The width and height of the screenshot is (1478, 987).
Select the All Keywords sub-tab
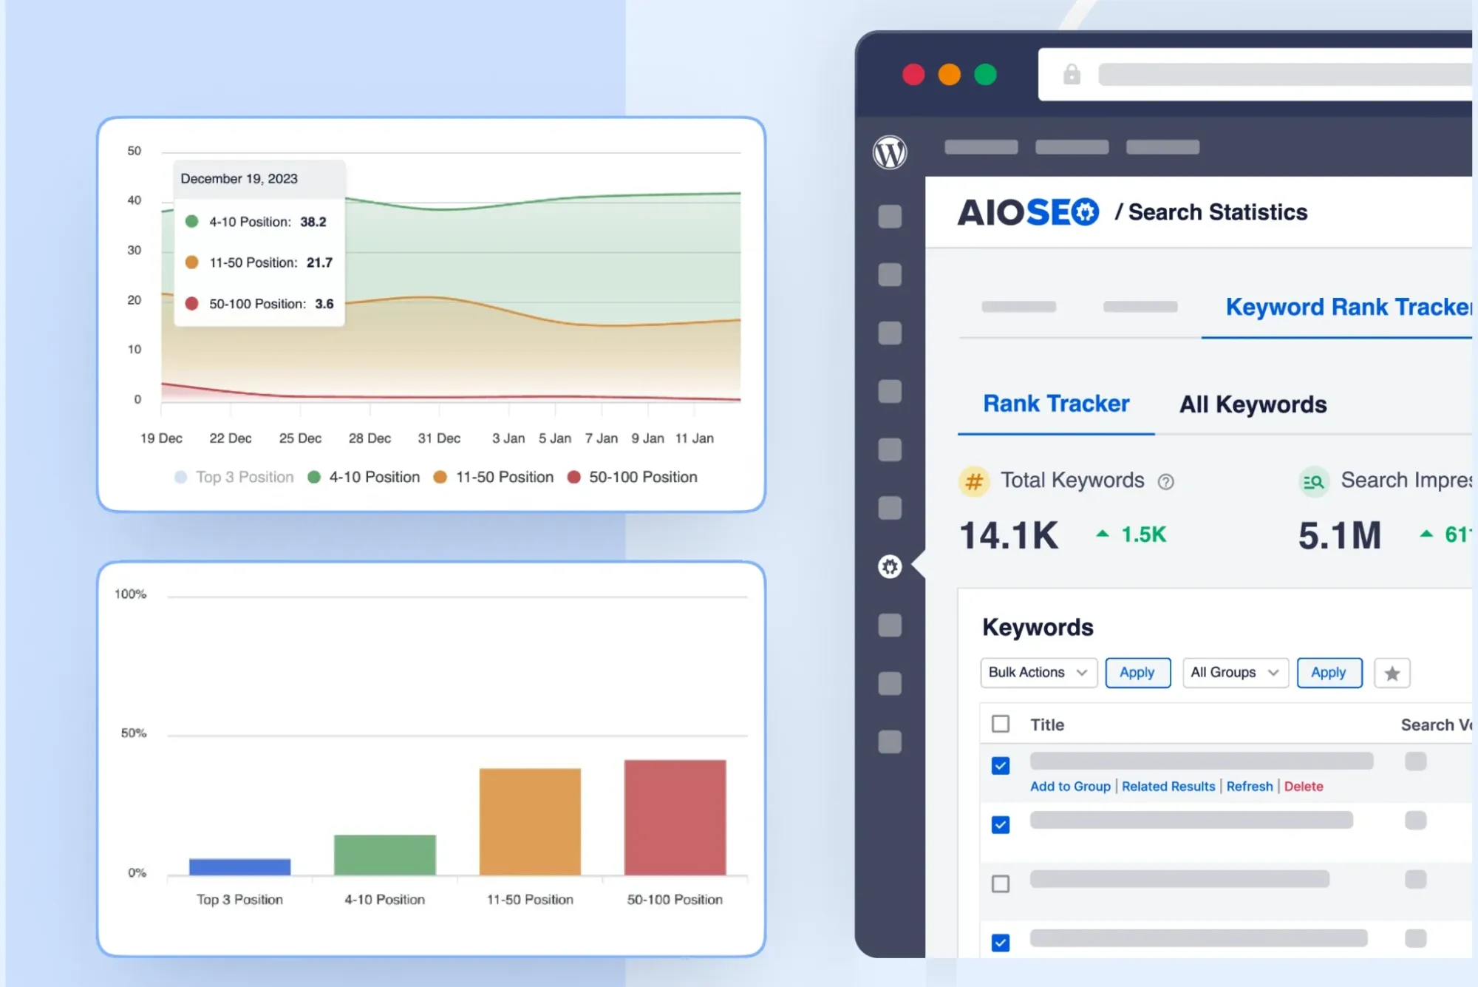tap(1253, 404)
